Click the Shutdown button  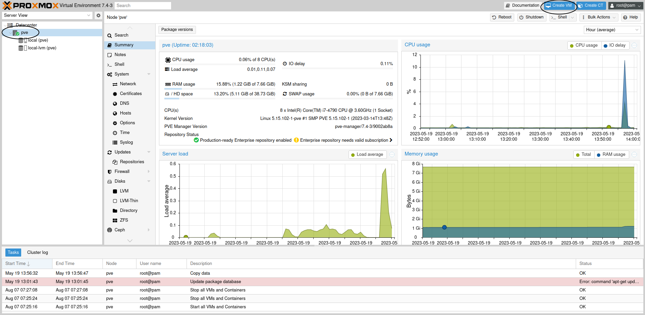[x=531, y=17]
